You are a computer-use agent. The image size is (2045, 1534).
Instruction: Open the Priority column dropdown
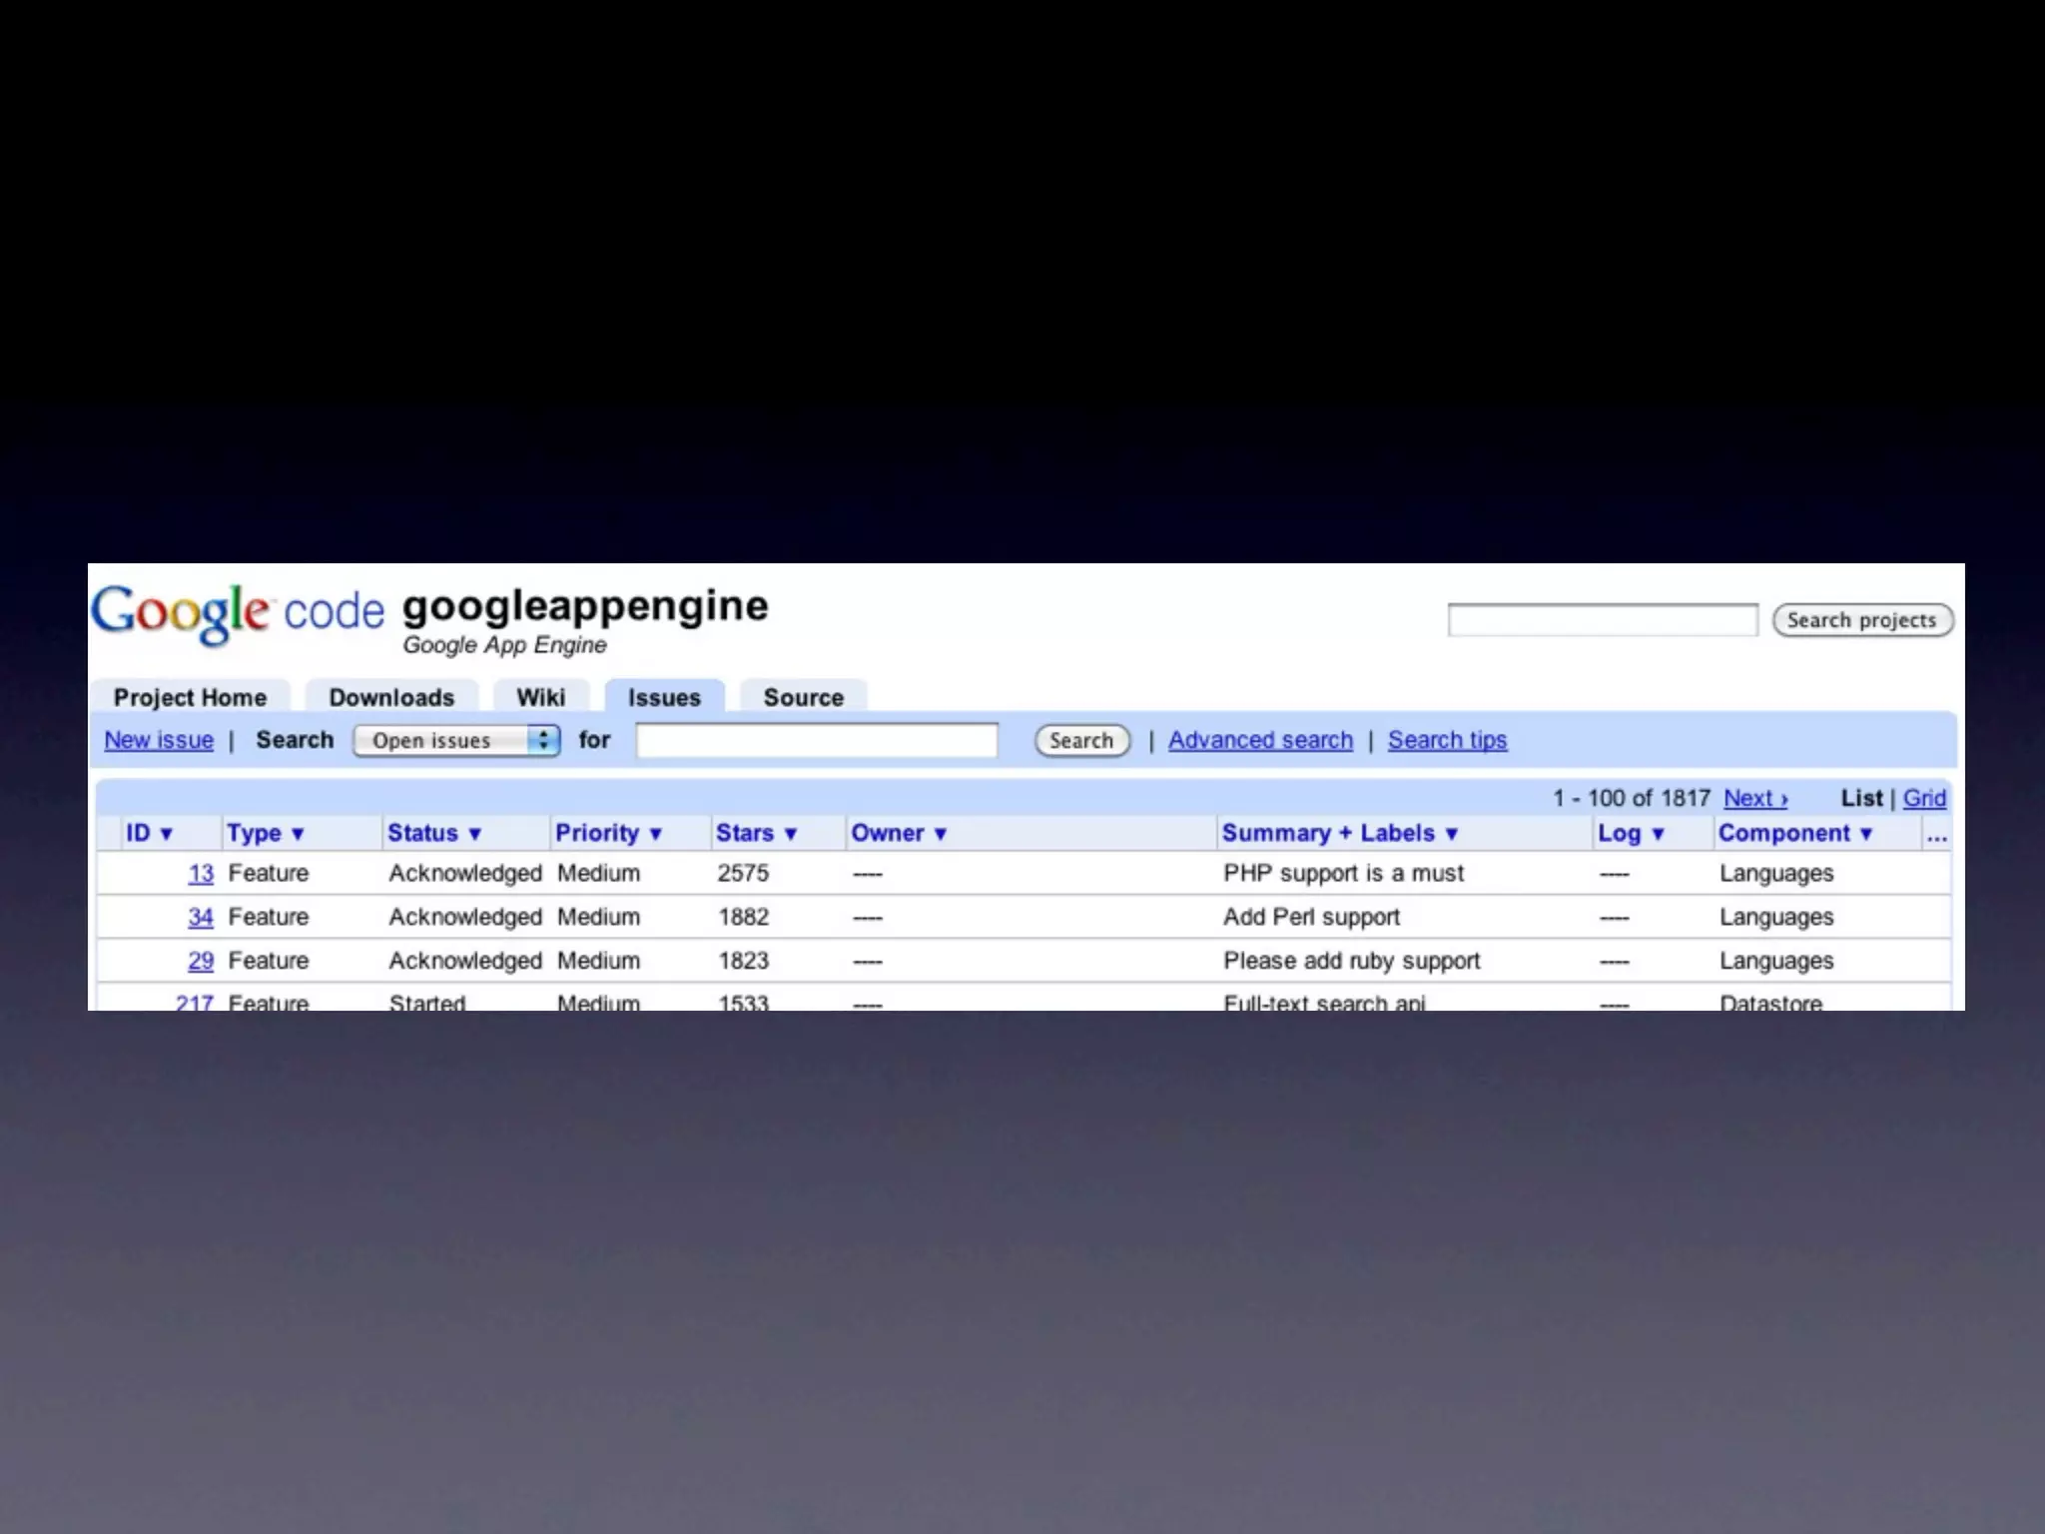pyautogui.click(x=608, y=833)
